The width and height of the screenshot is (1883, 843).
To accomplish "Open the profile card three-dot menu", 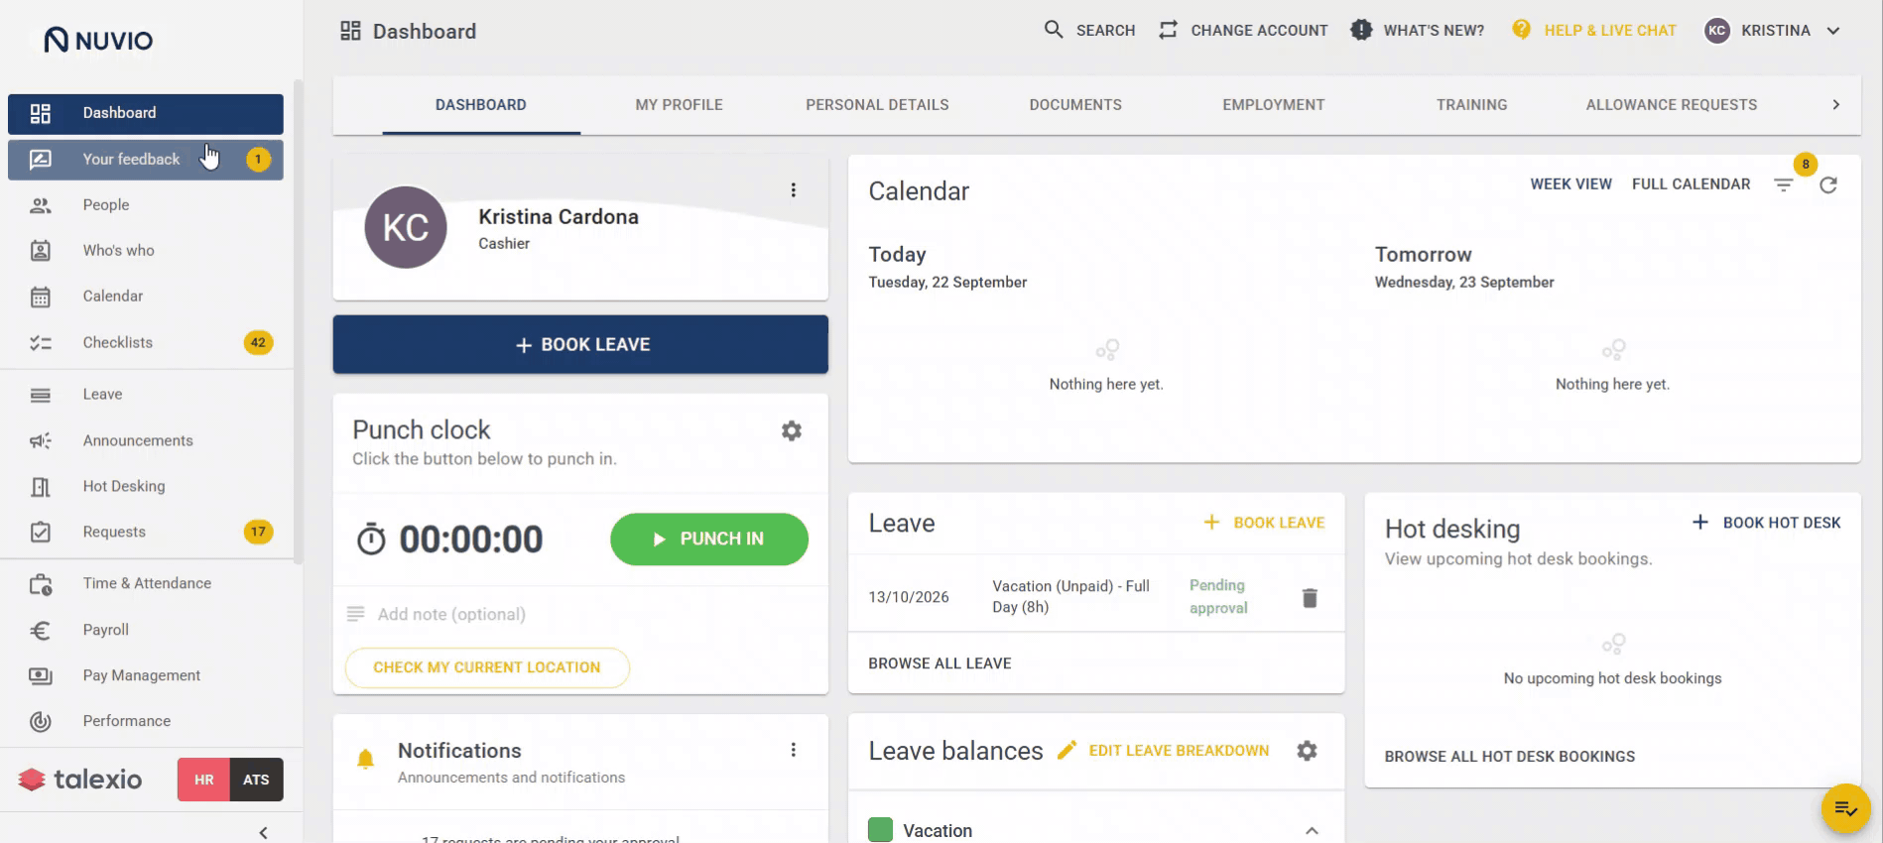I will coord(794,190).
